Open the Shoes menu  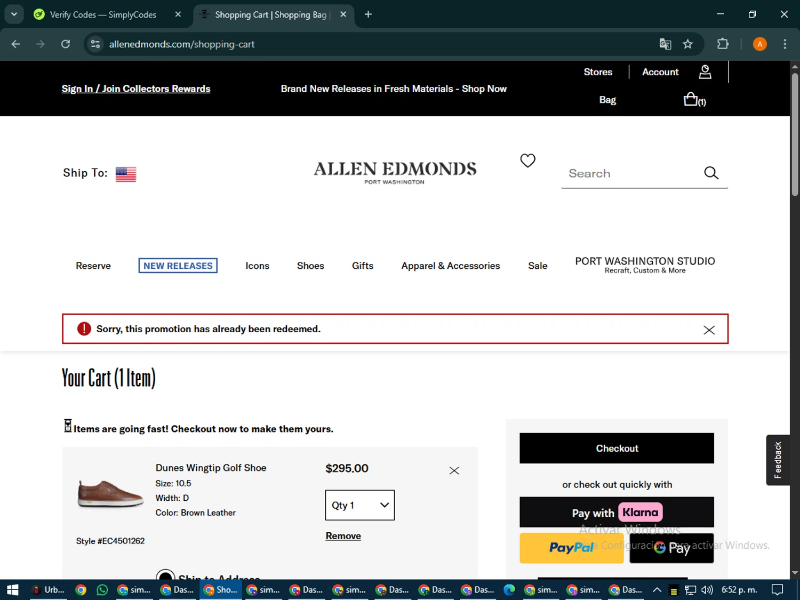310,266
